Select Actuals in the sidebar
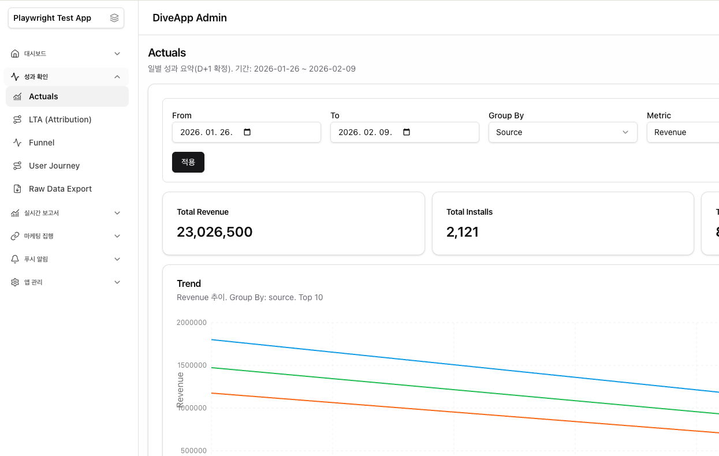The height and width of the screenshot is (456, 719). pos(67,96)
